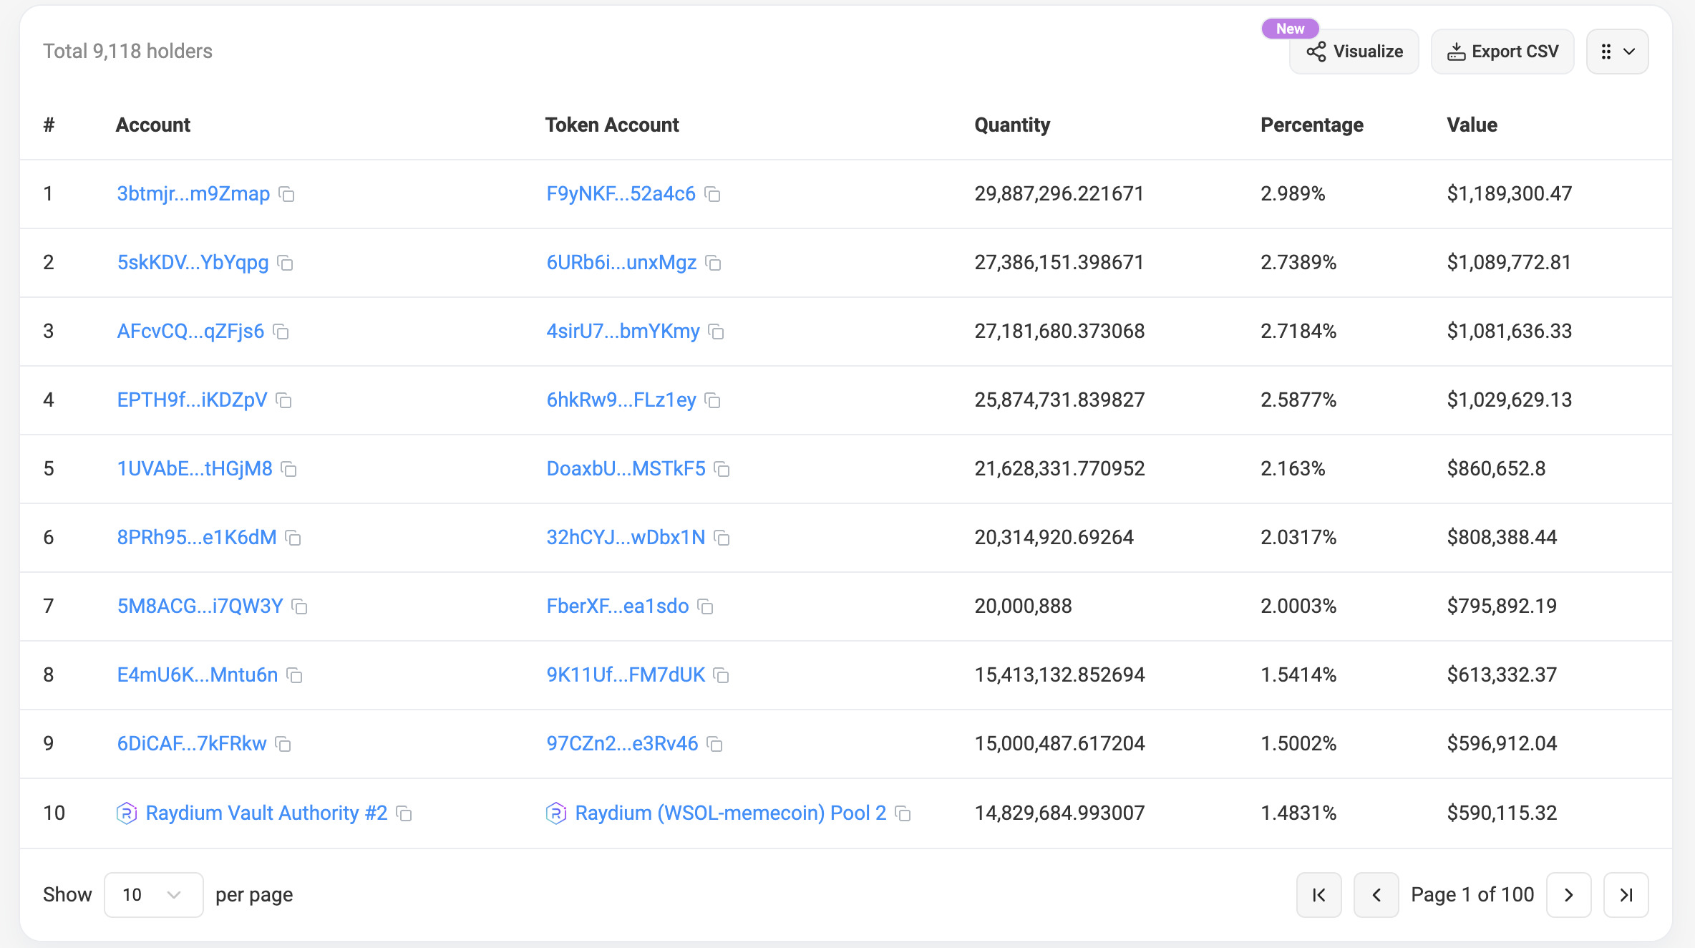Copy account address 5M8ACG...i7QW3Y
This screenshot has height=948, width=1695.
pos(299,606)
